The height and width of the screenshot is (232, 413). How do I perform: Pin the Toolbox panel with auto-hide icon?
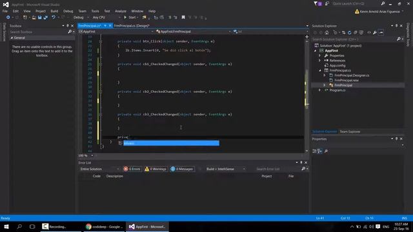(x=67, y=26)
